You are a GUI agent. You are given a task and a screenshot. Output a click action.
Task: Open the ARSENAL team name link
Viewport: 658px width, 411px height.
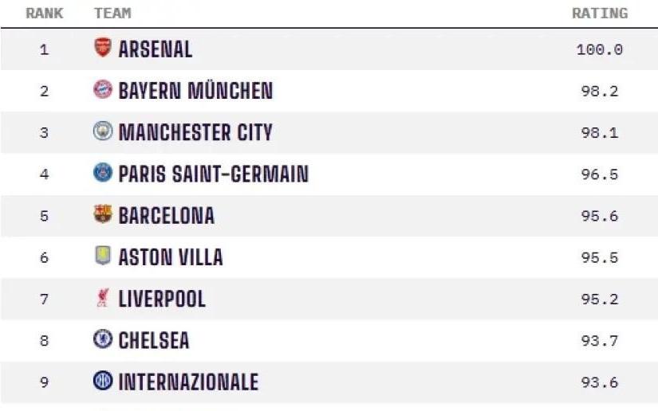click(156, 49)
